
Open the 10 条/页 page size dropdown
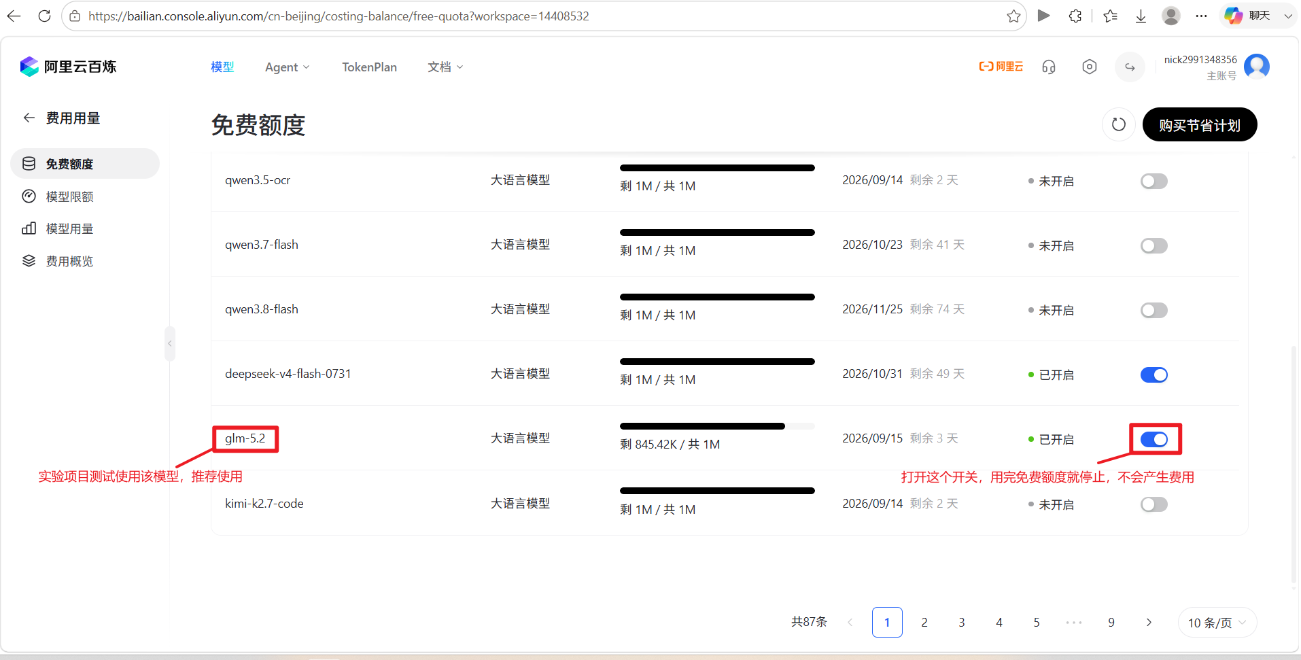point(1217,623)
